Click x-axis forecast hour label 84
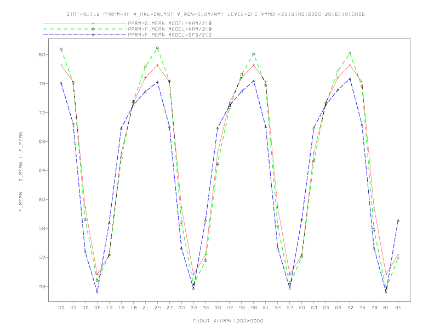This screenshot has width=434, height=335. click(398, 308)
